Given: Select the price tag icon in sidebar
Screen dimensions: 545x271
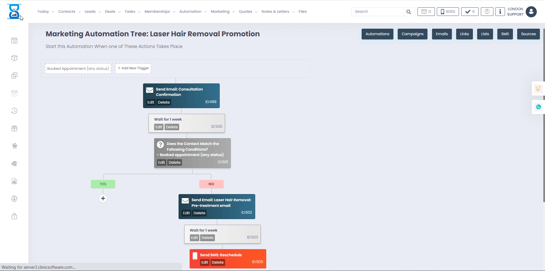Looking at the screenshot, I should (14, 163).
